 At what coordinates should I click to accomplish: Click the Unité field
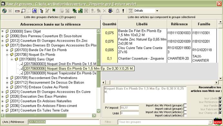tap(130, 113)
